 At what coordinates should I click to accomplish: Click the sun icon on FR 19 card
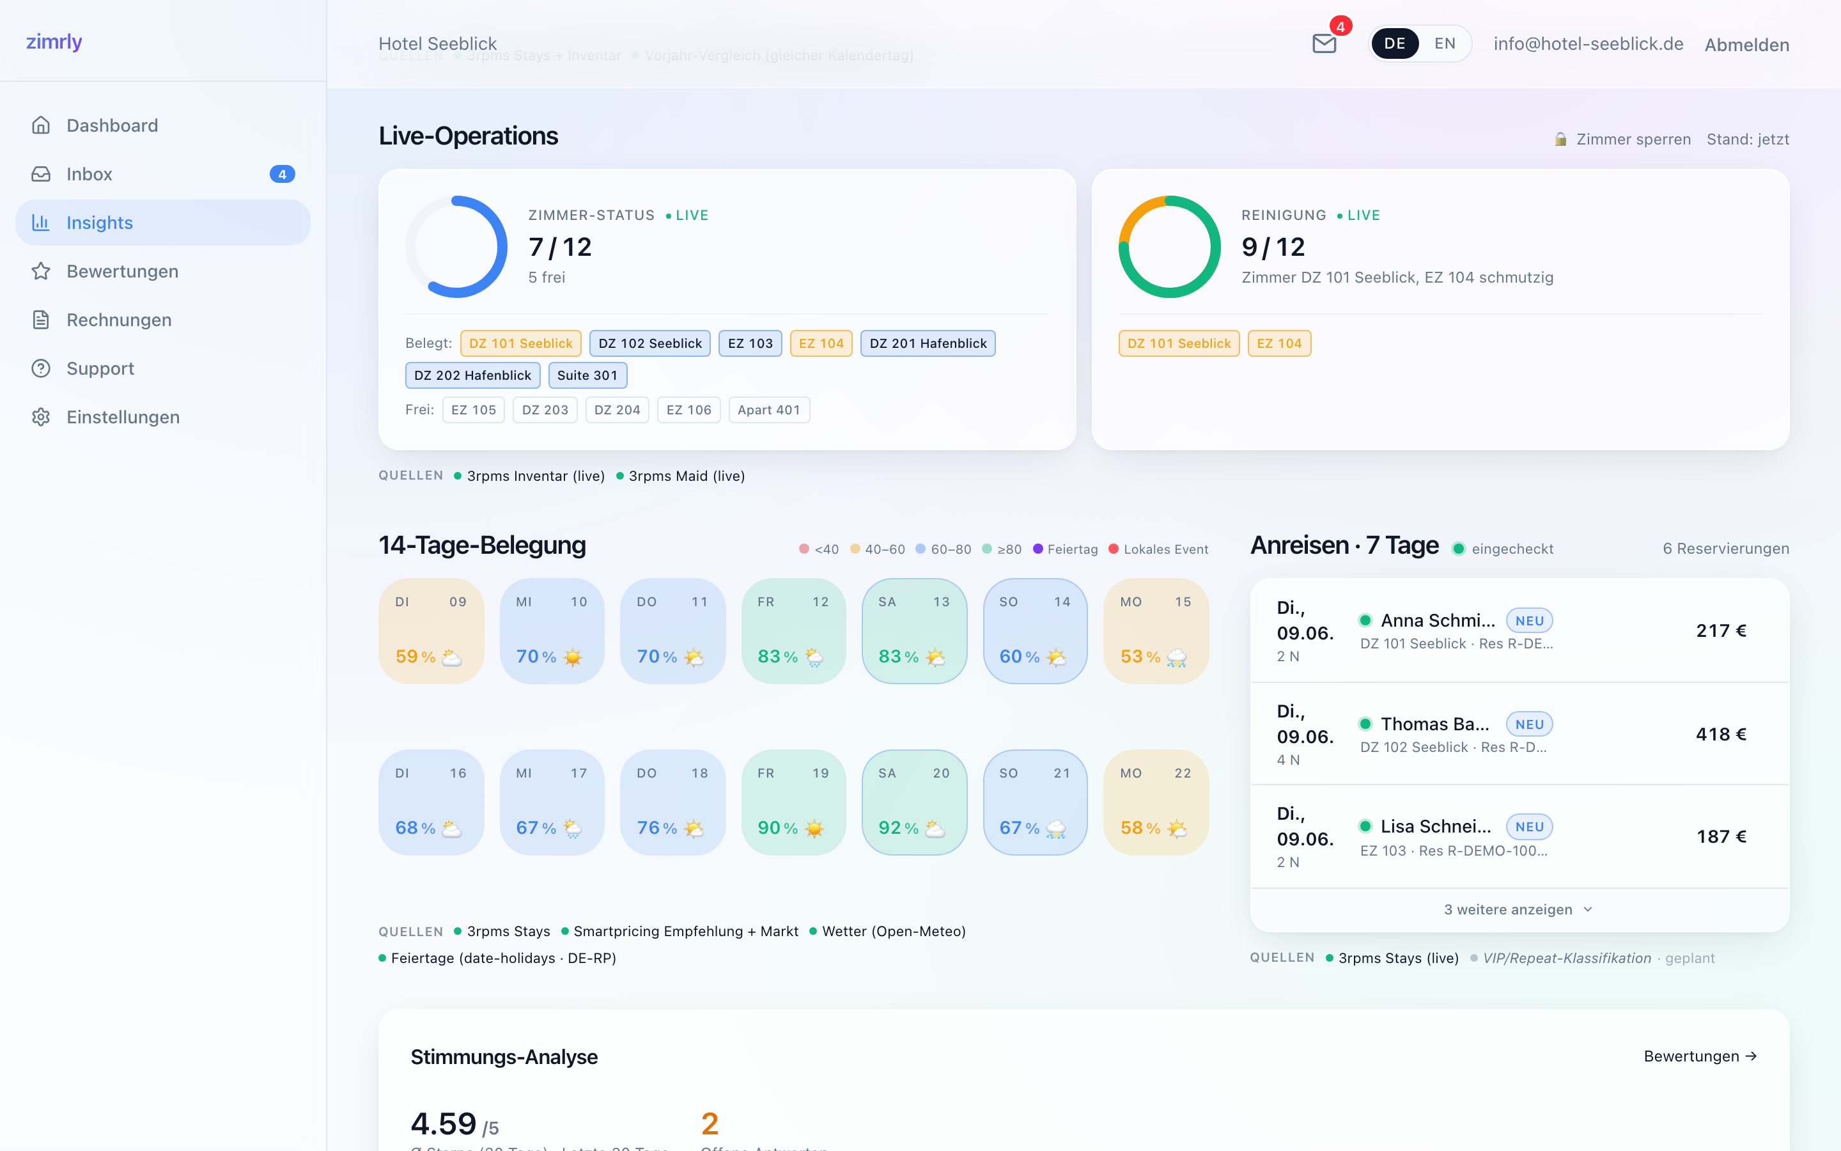814,828
